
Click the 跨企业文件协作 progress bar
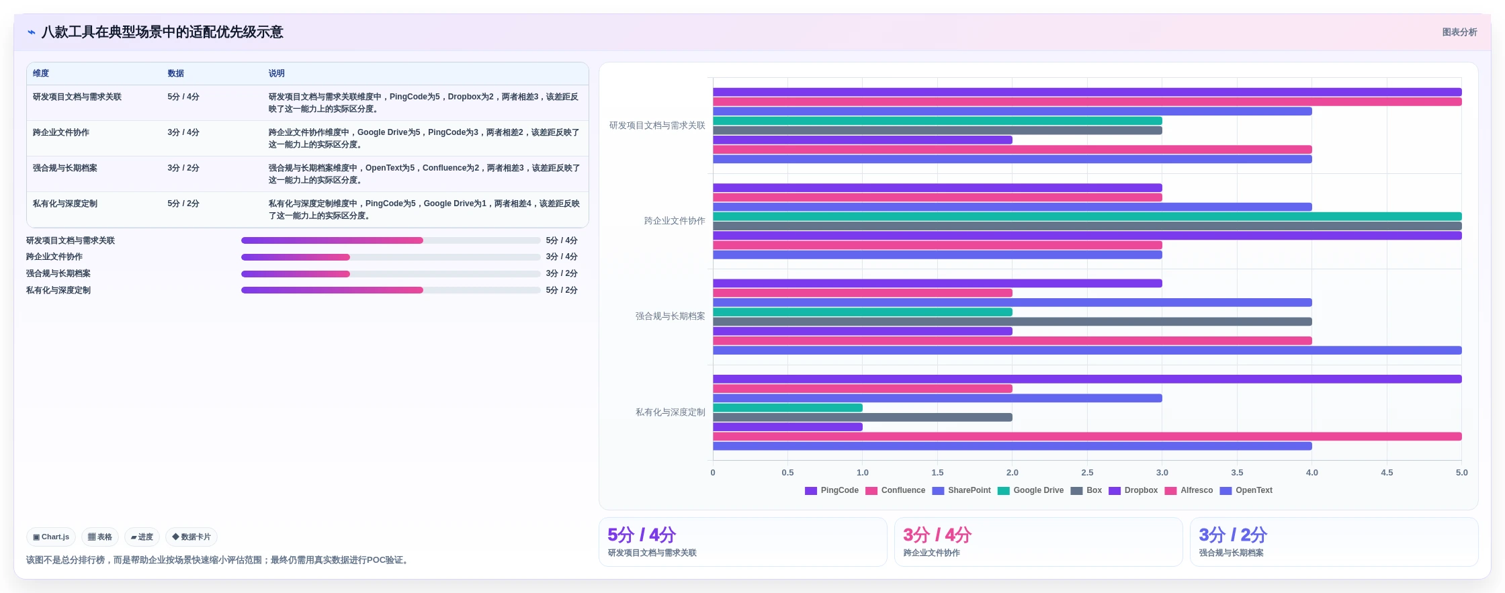[x=391, y=257]
